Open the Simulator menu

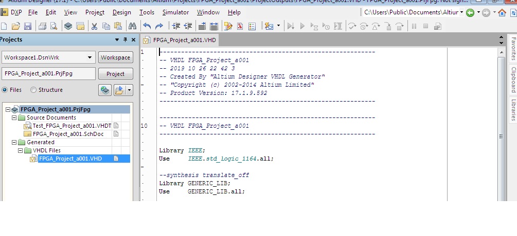175,12
